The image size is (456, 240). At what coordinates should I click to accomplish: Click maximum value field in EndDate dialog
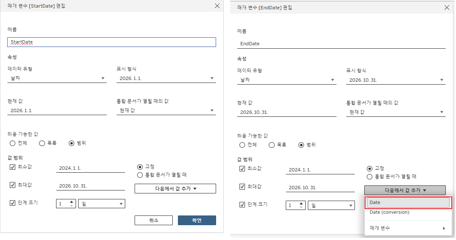click(320, 188)
